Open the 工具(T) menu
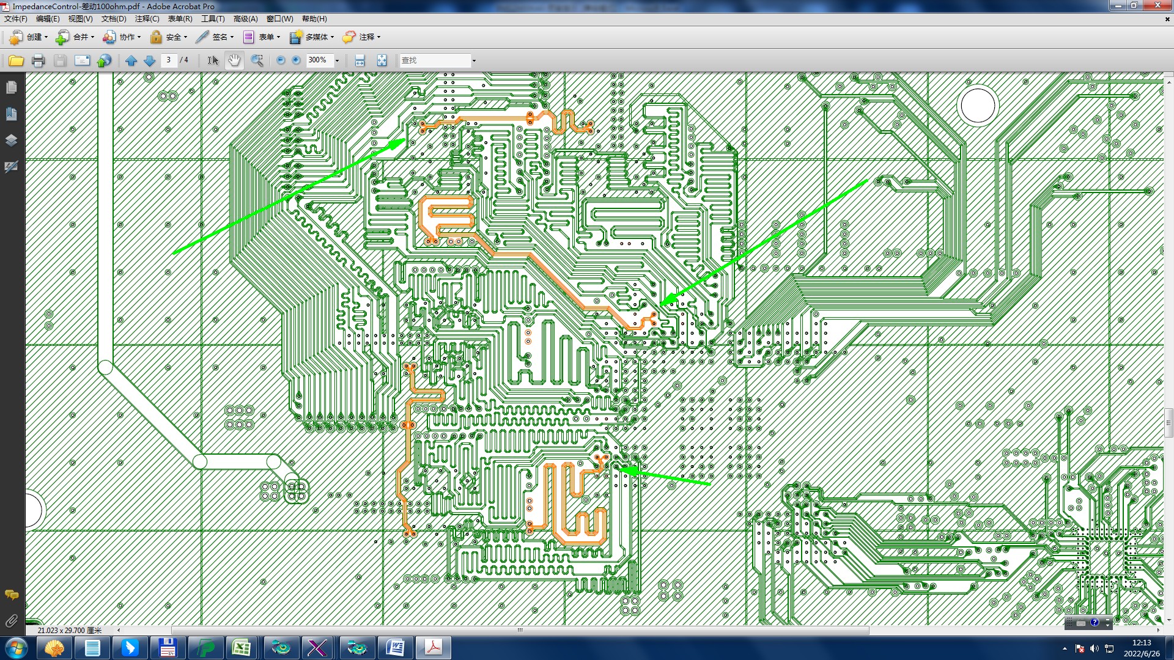Screen dimensions: 1174x660 (213, 19)
